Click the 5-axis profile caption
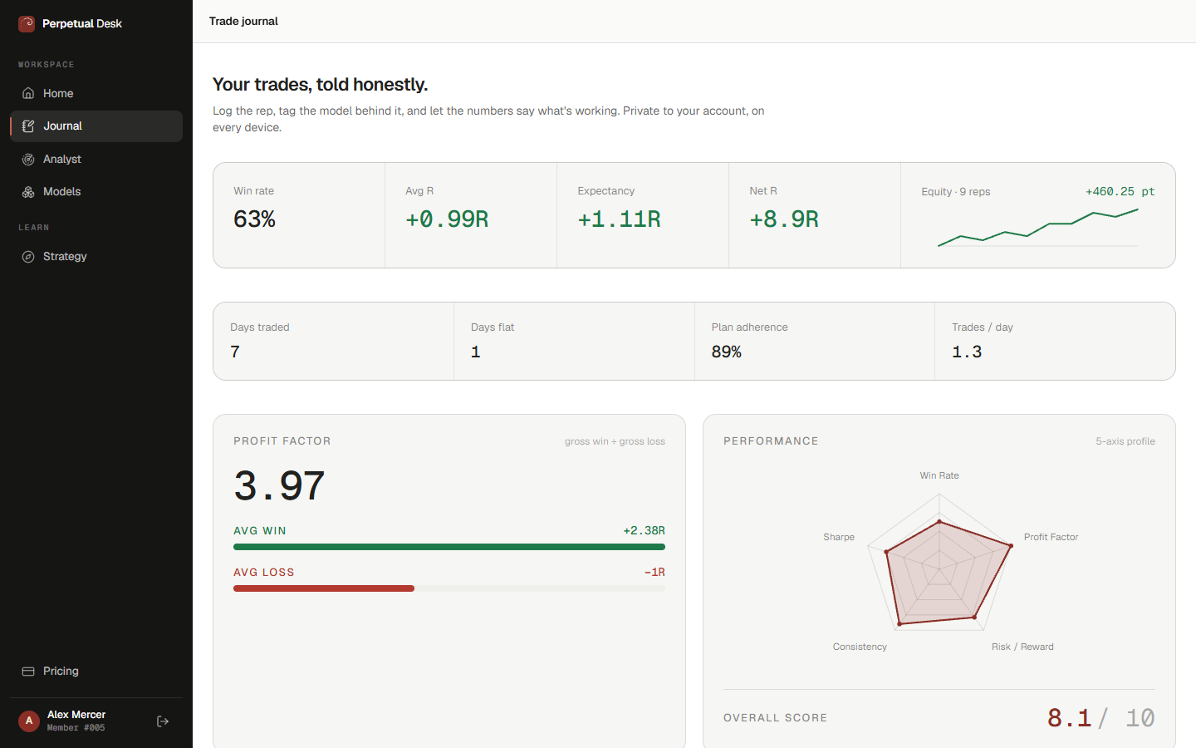Image resolution: width=1196 pixels, height=748 pixels. pyautogui.click(x=1125, y=441)
